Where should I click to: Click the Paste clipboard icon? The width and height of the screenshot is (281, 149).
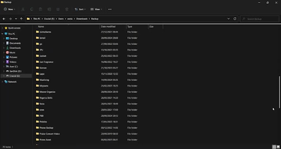click(40, 9)
